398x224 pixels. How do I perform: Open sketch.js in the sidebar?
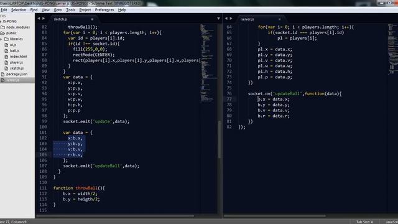[17, 68]
